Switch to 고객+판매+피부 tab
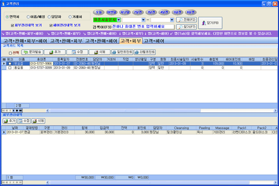This screenshot has width=279, height=186. (66, 41)
